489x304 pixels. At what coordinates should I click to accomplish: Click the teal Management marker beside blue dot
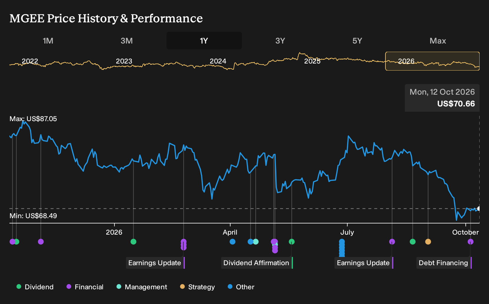256,242
